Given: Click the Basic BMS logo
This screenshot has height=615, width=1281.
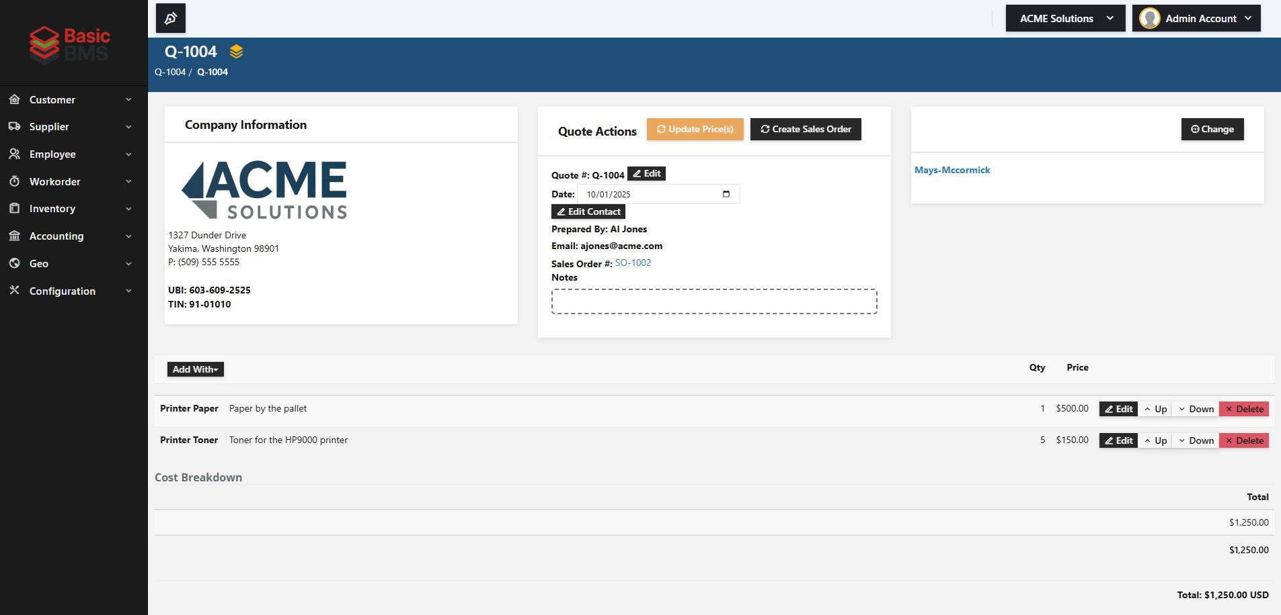Looking at the screenshot, I should point(70,44).
